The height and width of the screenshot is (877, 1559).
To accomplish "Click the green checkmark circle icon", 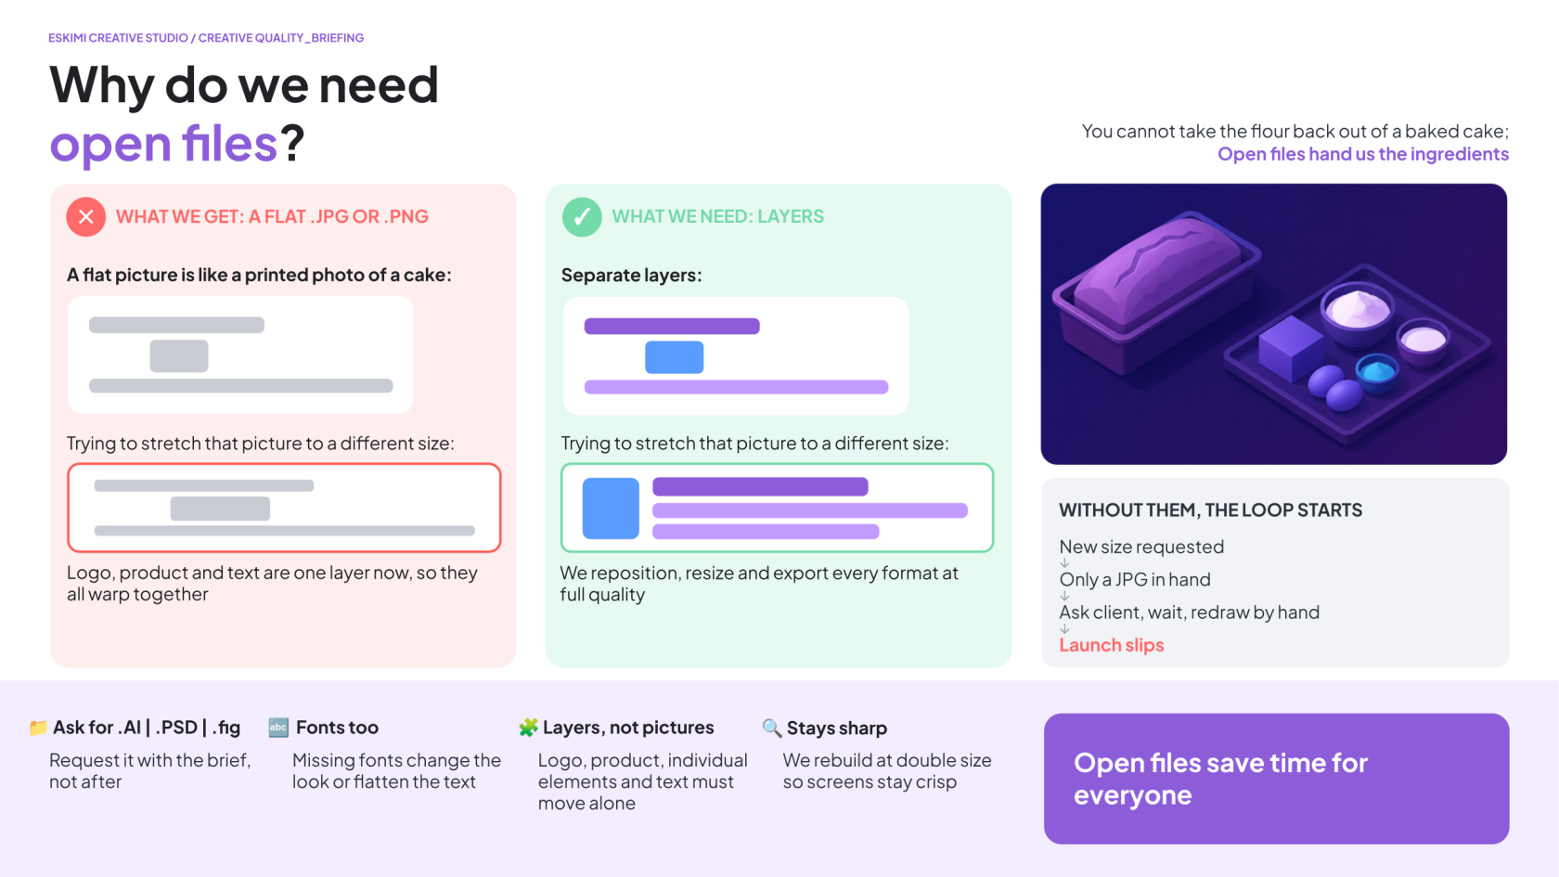I will [x=582, y=217].
